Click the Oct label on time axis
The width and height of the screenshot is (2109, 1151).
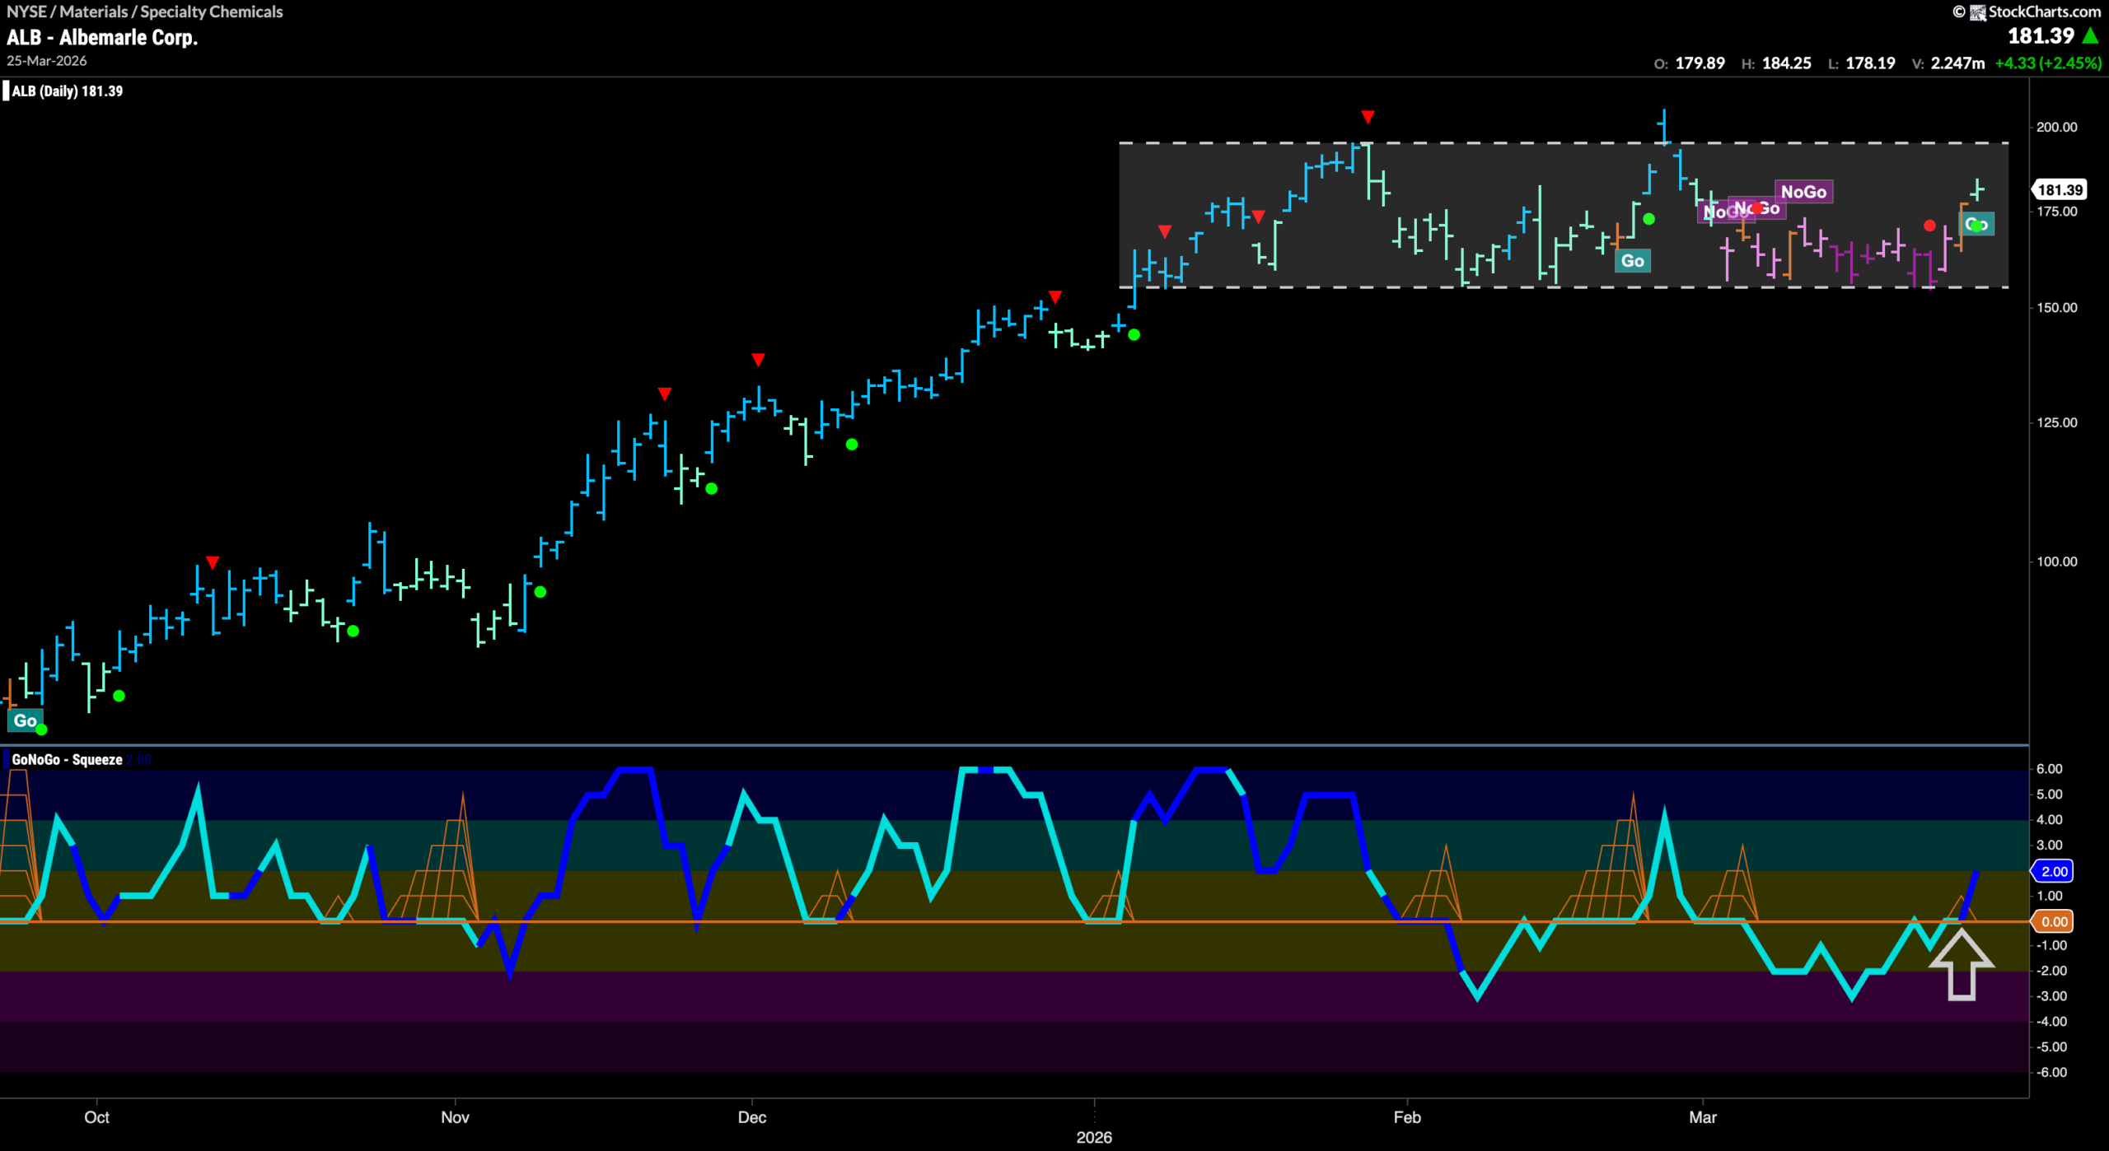click(x=96, y=1117)
